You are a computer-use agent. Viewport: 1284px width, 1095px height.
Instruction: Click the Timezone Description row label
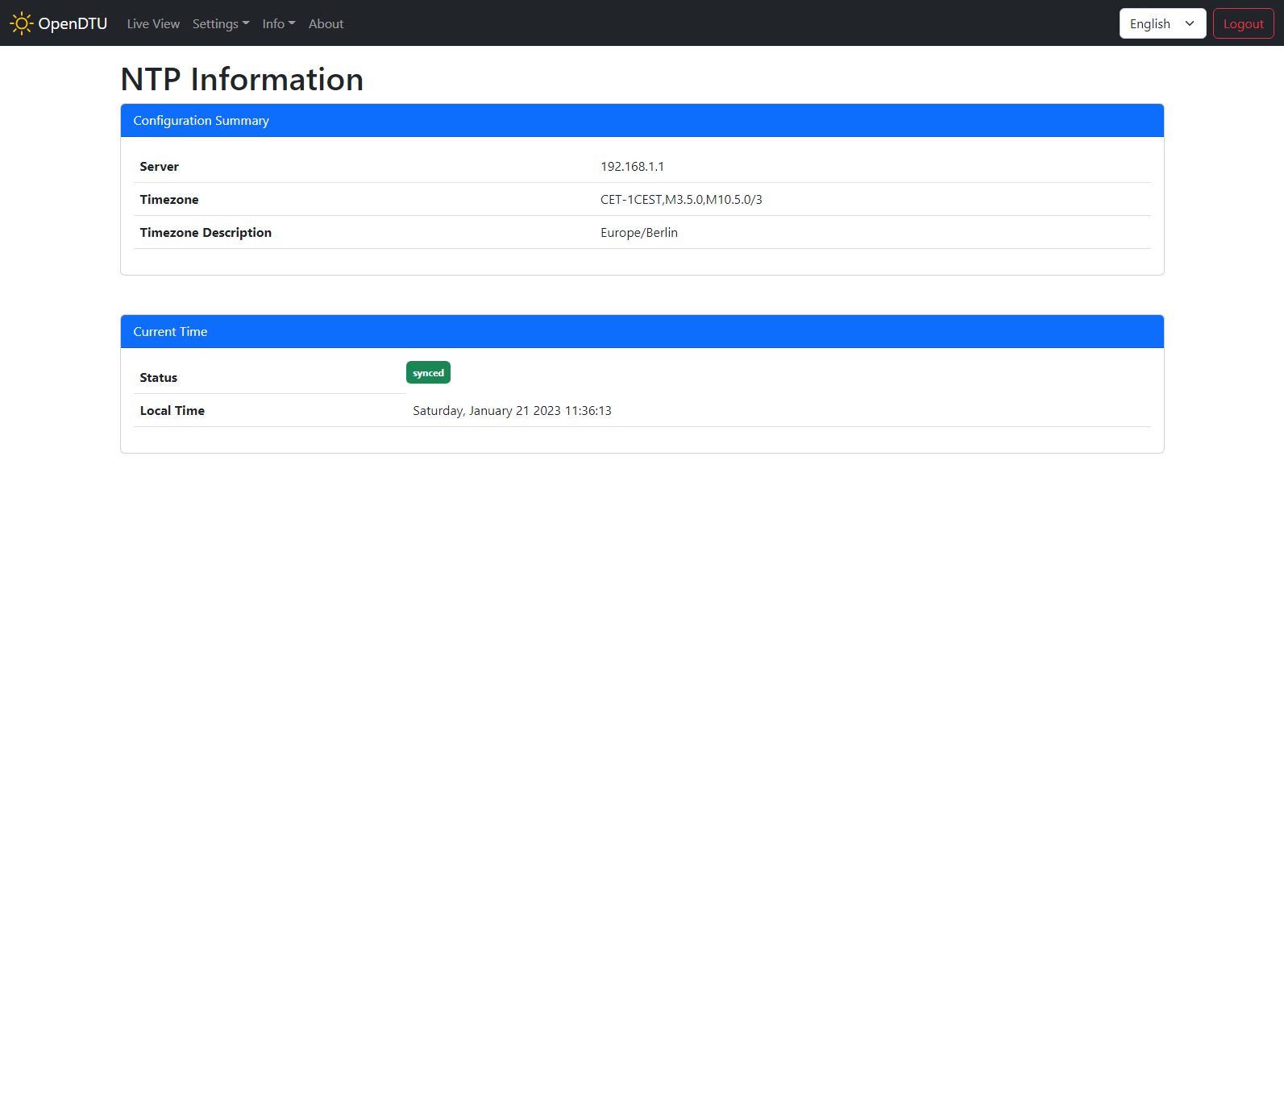[x=206, y=233]
